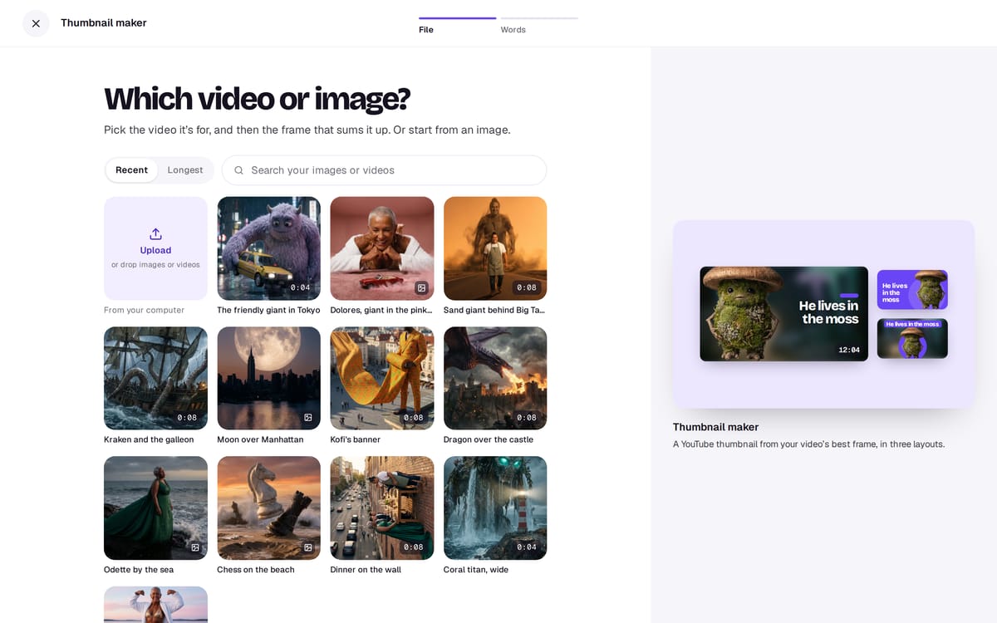Screen dimensions: 997x623
Task: Click image badge on Dolores thumbnail
Action: coord(422,287)
